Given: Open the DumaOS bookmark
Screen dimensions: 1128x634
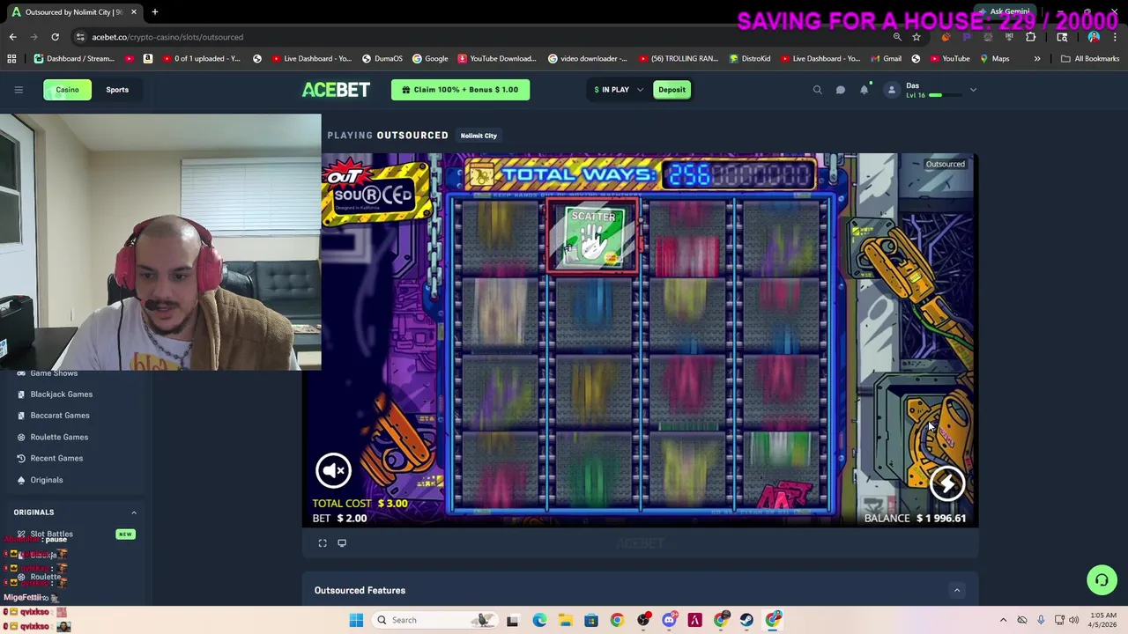Looking at the screenshot, I should point(381,59).
